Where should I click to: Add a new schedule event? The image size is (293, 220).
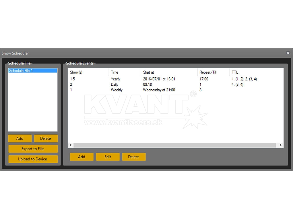click(82, 157)
